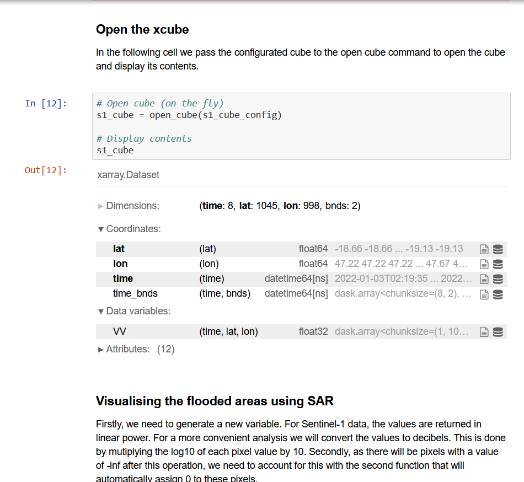Click the 'lat' coordinate name
The height and width of the screenshot is (482, 524).
[x=119, y=249]
